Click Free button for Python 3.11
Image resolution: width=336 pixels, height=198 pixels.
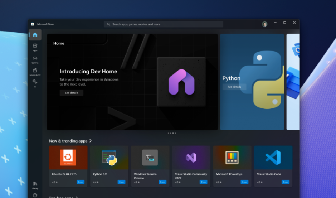(x=122, y=182)
